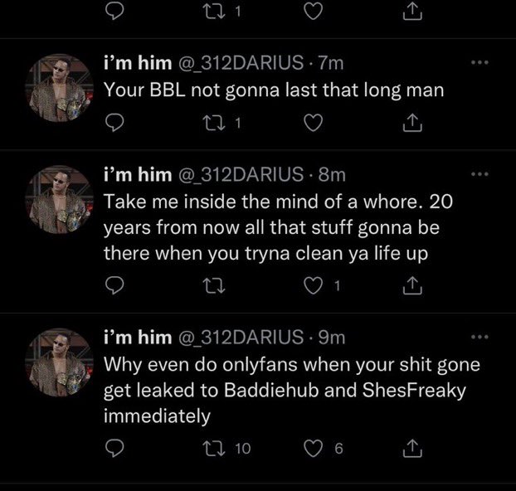The image size is (516, 491).
Task: Open more options for the 7m tweet
Action: click(479, 62)
